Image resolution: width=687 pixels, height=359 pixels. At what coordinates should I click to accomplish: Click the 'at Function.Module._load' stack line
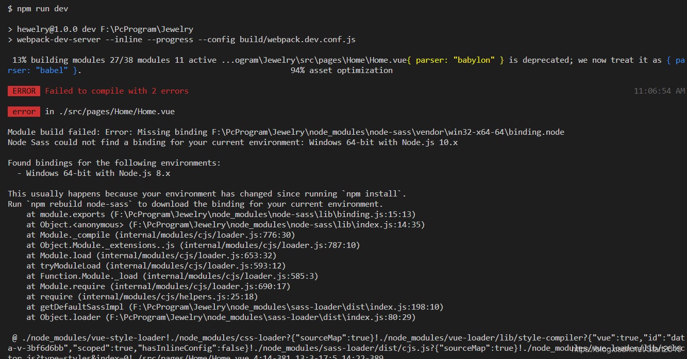click(x=172, y=276)
